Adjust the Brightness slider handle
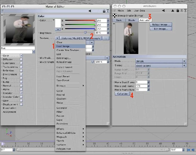The height and width of the screenshot is (155, 196). pos(85,33)
